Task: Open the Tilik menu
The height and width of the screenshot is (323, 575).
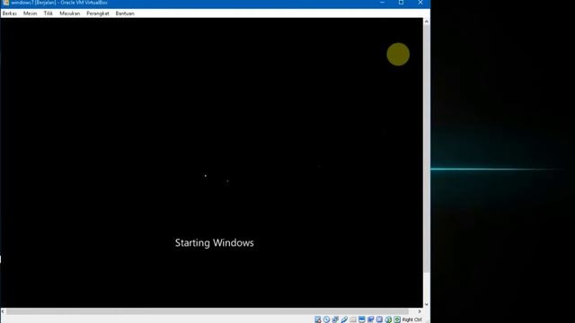Action: [x=48, y=13]
